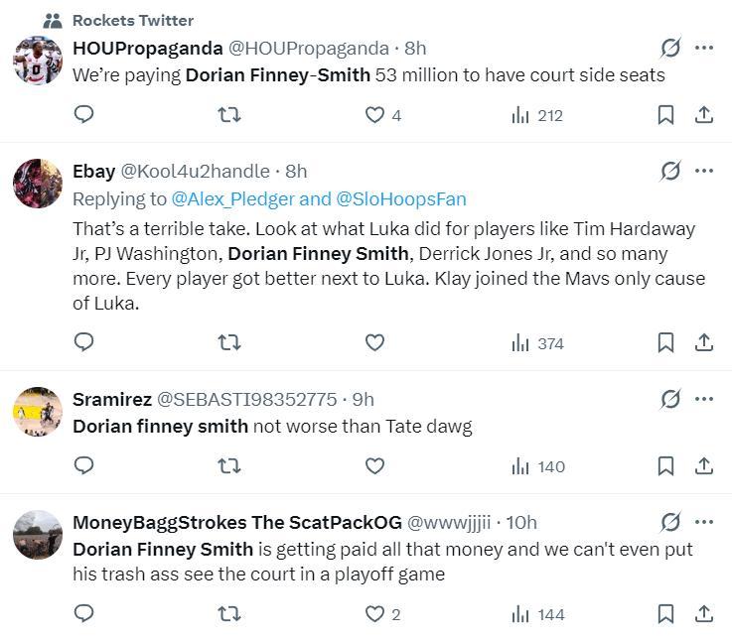Like HOUPropaganda's tweet with 4 likes
Viewport: 732px width, 639px height.
tap(374, 115)
